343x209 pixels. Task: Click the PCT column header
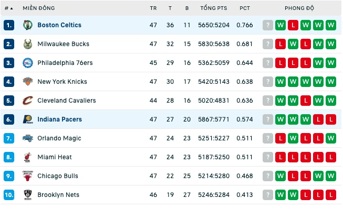point(245,8)
